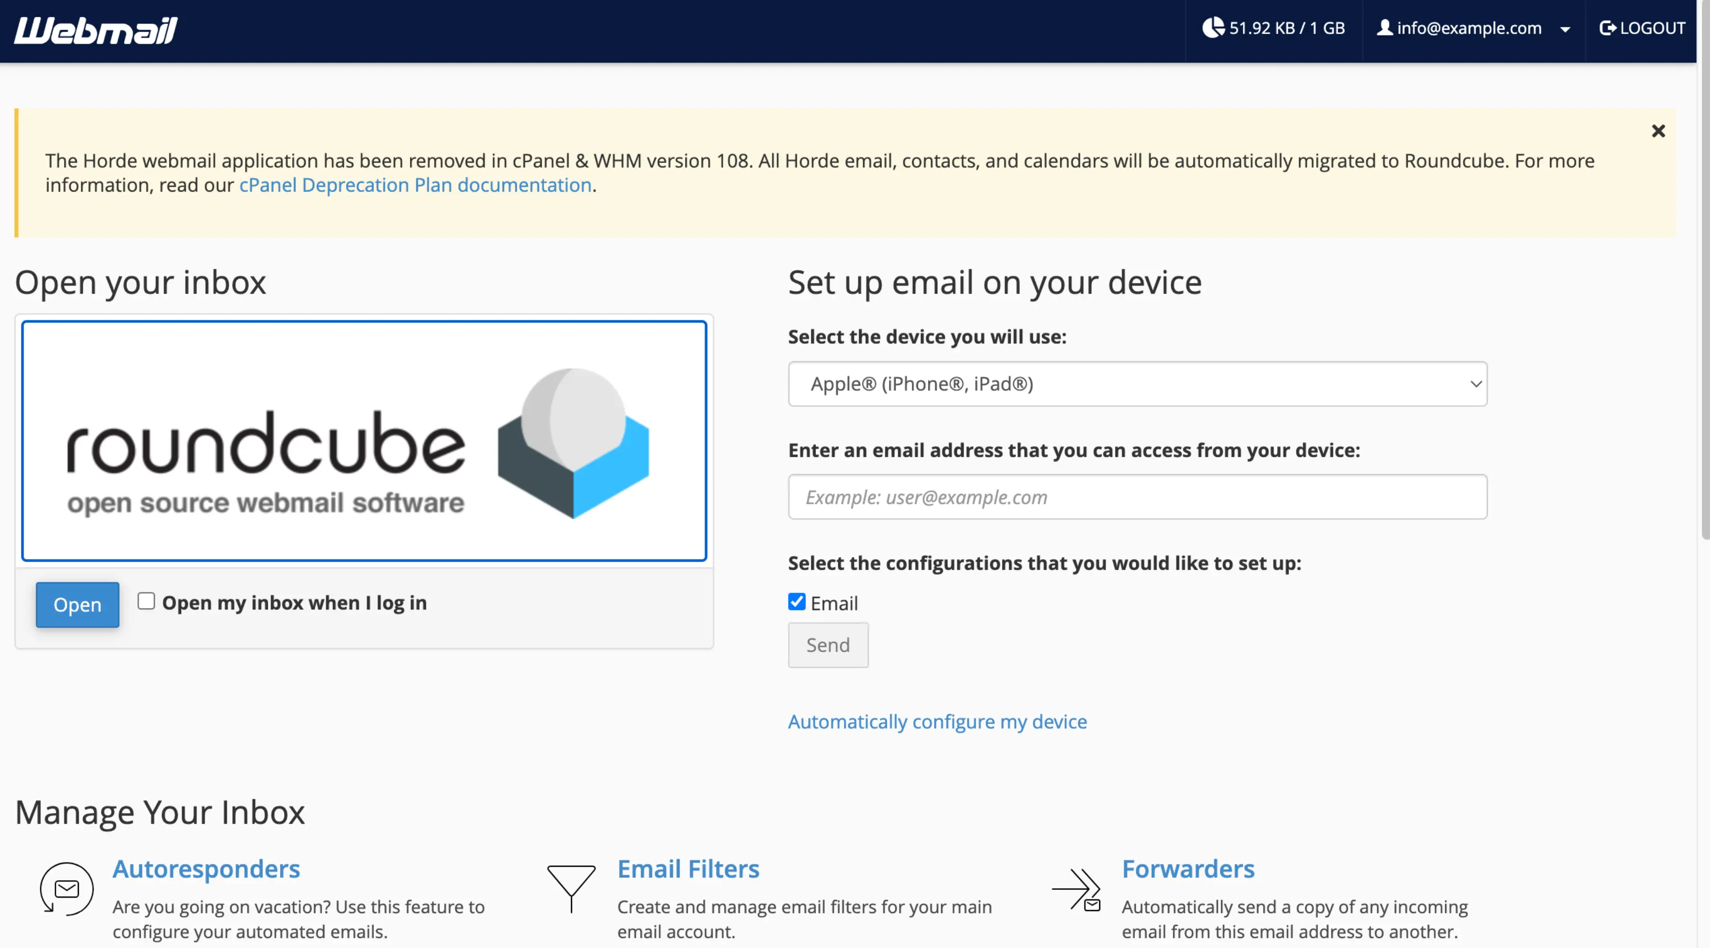Focus the device email address field
Screen dimensions: 1710x948
(x=1138, y=497)
